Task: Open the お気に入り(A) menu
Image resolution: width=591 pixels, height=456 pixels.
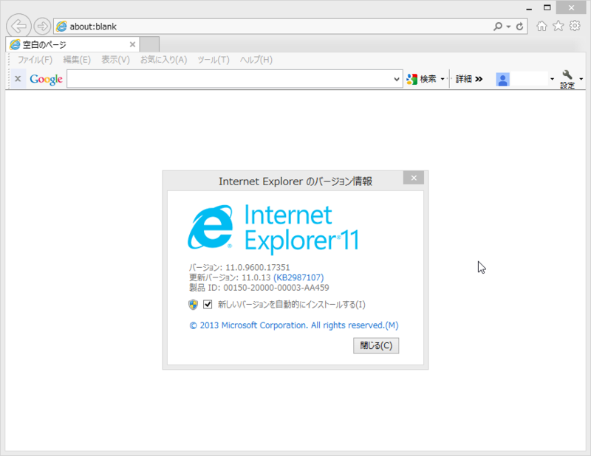Action: tap(163, 60)
